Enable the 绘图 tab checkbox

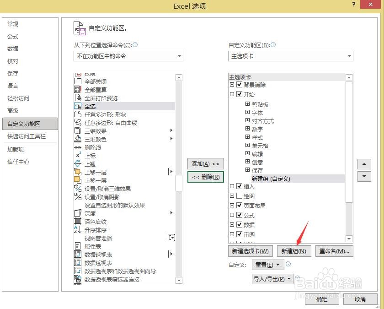tap(239, 196)
